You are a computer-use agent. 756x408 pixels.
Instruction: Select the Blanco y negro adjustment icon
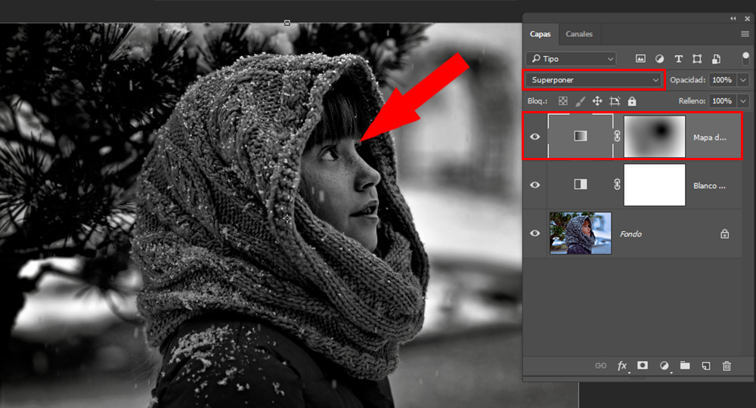(581, 184)
